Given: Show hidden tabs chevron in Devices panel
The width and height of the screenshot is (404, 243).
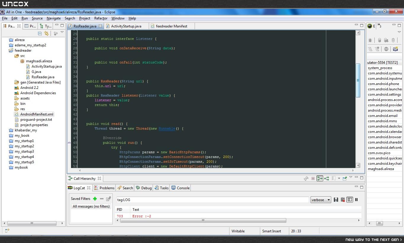Looking at the screenshot, I should pyautogui.click(x=379, y=26).
